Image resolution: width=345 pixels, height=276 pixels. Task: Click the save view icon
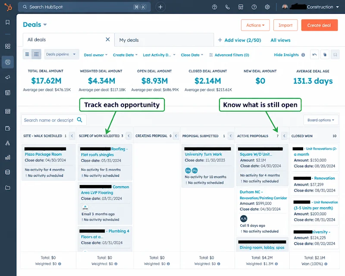tap(335, 55)
